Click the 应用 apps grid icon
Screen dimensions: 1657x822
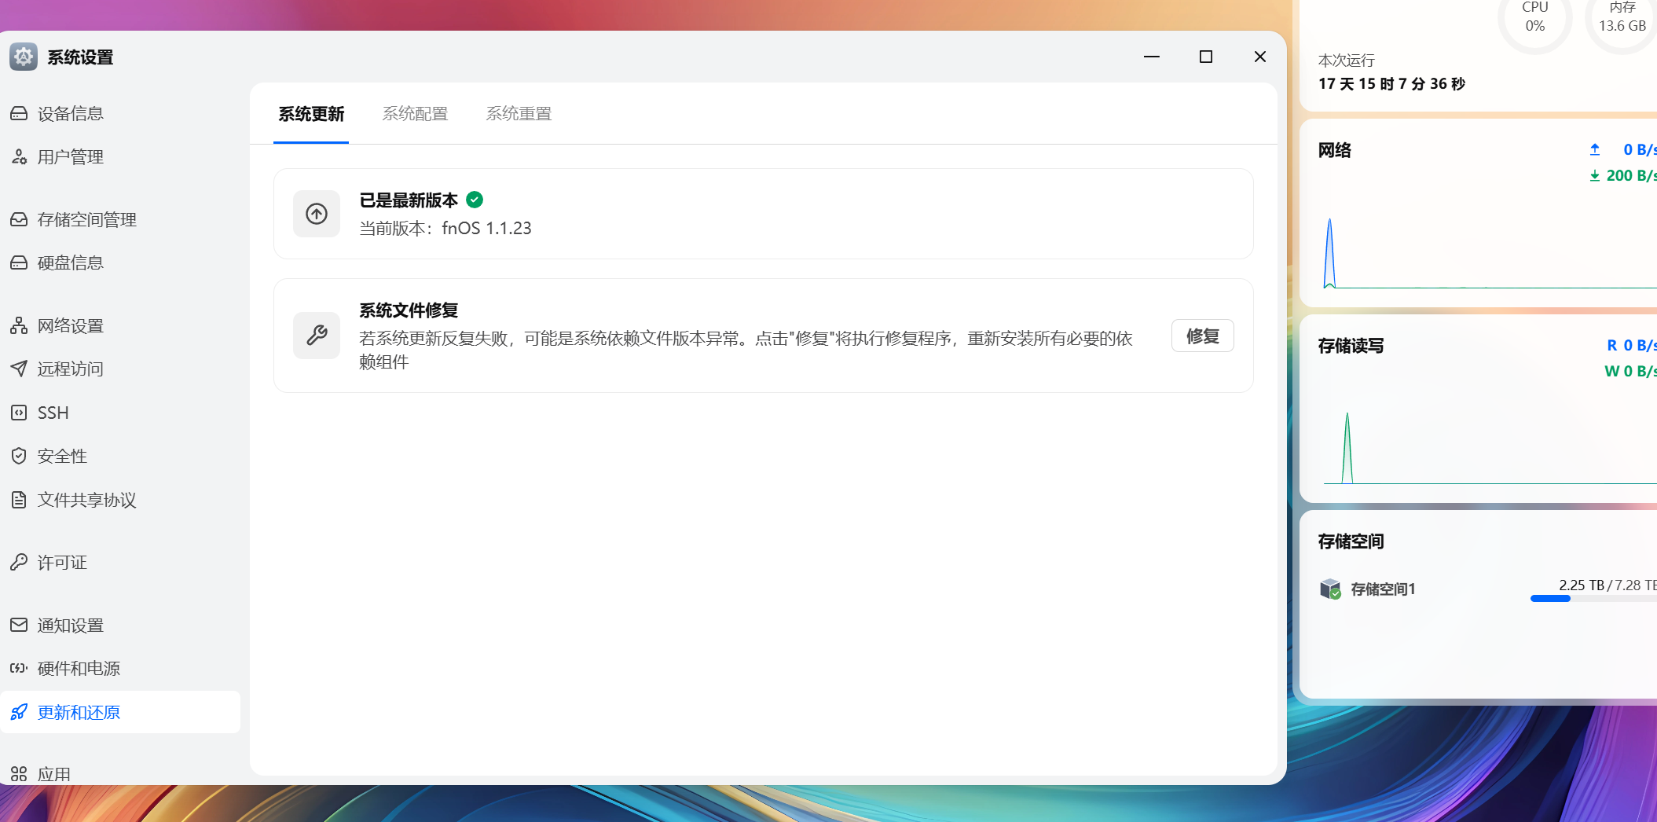[x=19, y=774]
